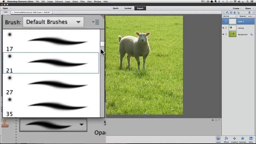Open the More panels icon
Image resolution: width=256 pixels, height=144 pixels.
(x=251, y=140)
